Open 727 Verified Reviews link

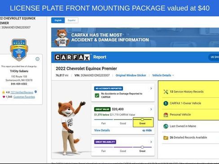22,92
